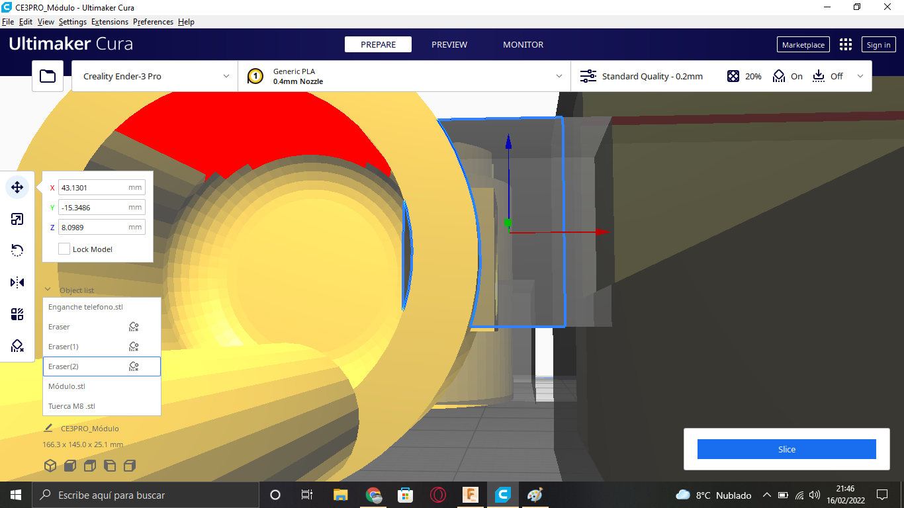
Task: Open the Help menu
Action: 186,22
